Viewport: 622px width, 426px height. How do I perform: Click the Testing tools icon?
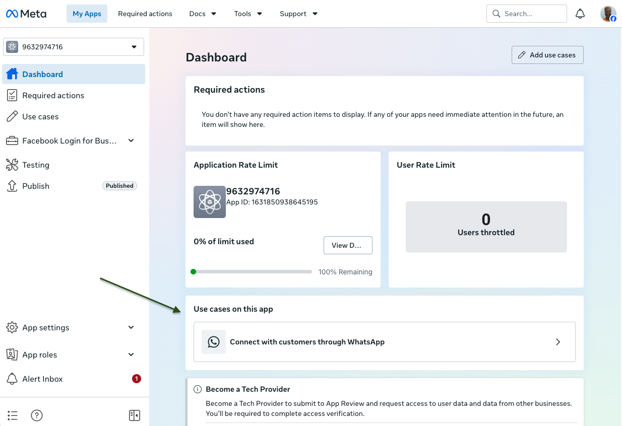click(12, 165)
